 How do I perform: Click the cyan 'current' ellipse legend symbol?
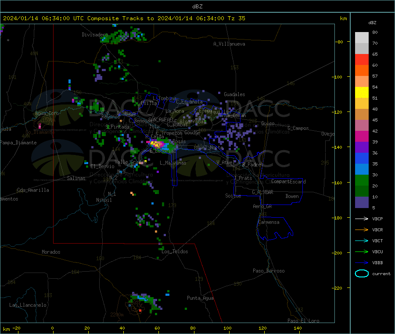[x=362, y=273]
